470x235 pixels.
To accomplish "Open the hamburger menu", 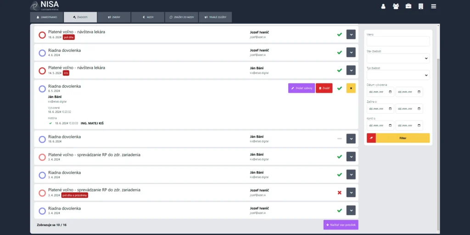I will tap(433, 6).
